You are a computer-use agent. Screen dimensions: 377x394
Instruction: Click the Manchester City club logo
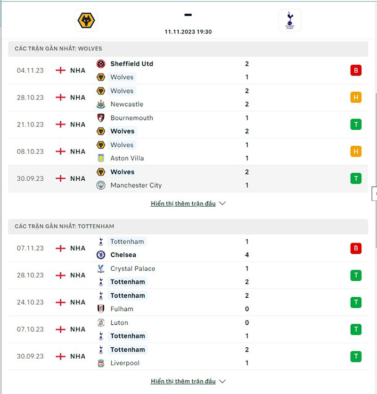pos(101,185)
